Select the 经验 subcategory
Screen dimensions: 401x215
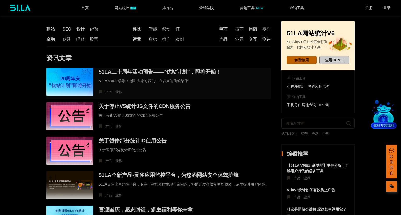94,29
